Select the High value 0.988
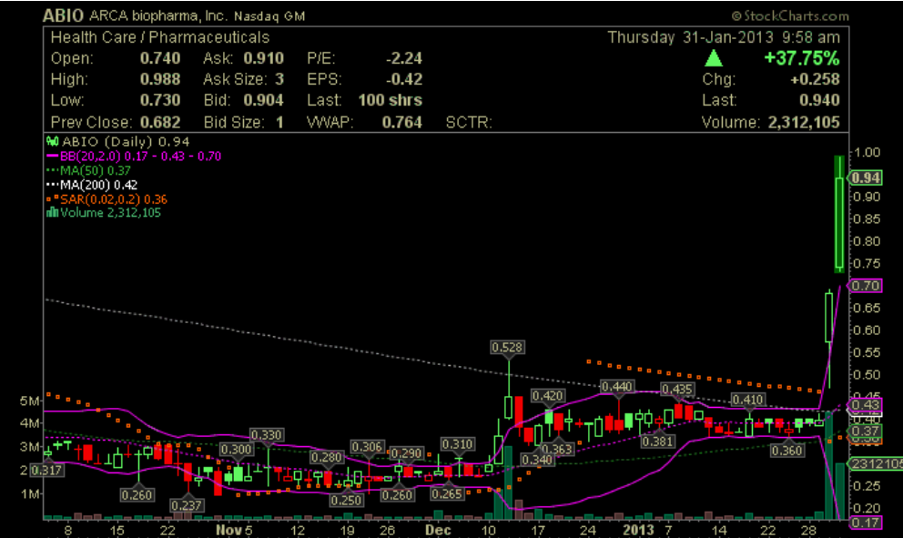 (160, 79)
